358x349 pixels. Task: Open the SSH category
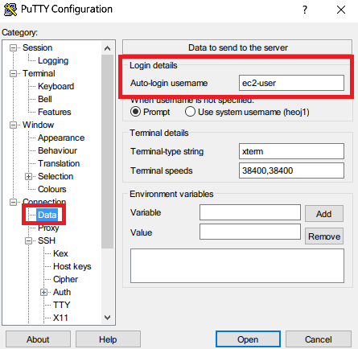pos(47,240)
